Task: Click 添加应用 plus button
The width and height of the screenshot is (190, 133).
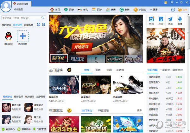Action: pyautogui.click(x=23, y=36)
